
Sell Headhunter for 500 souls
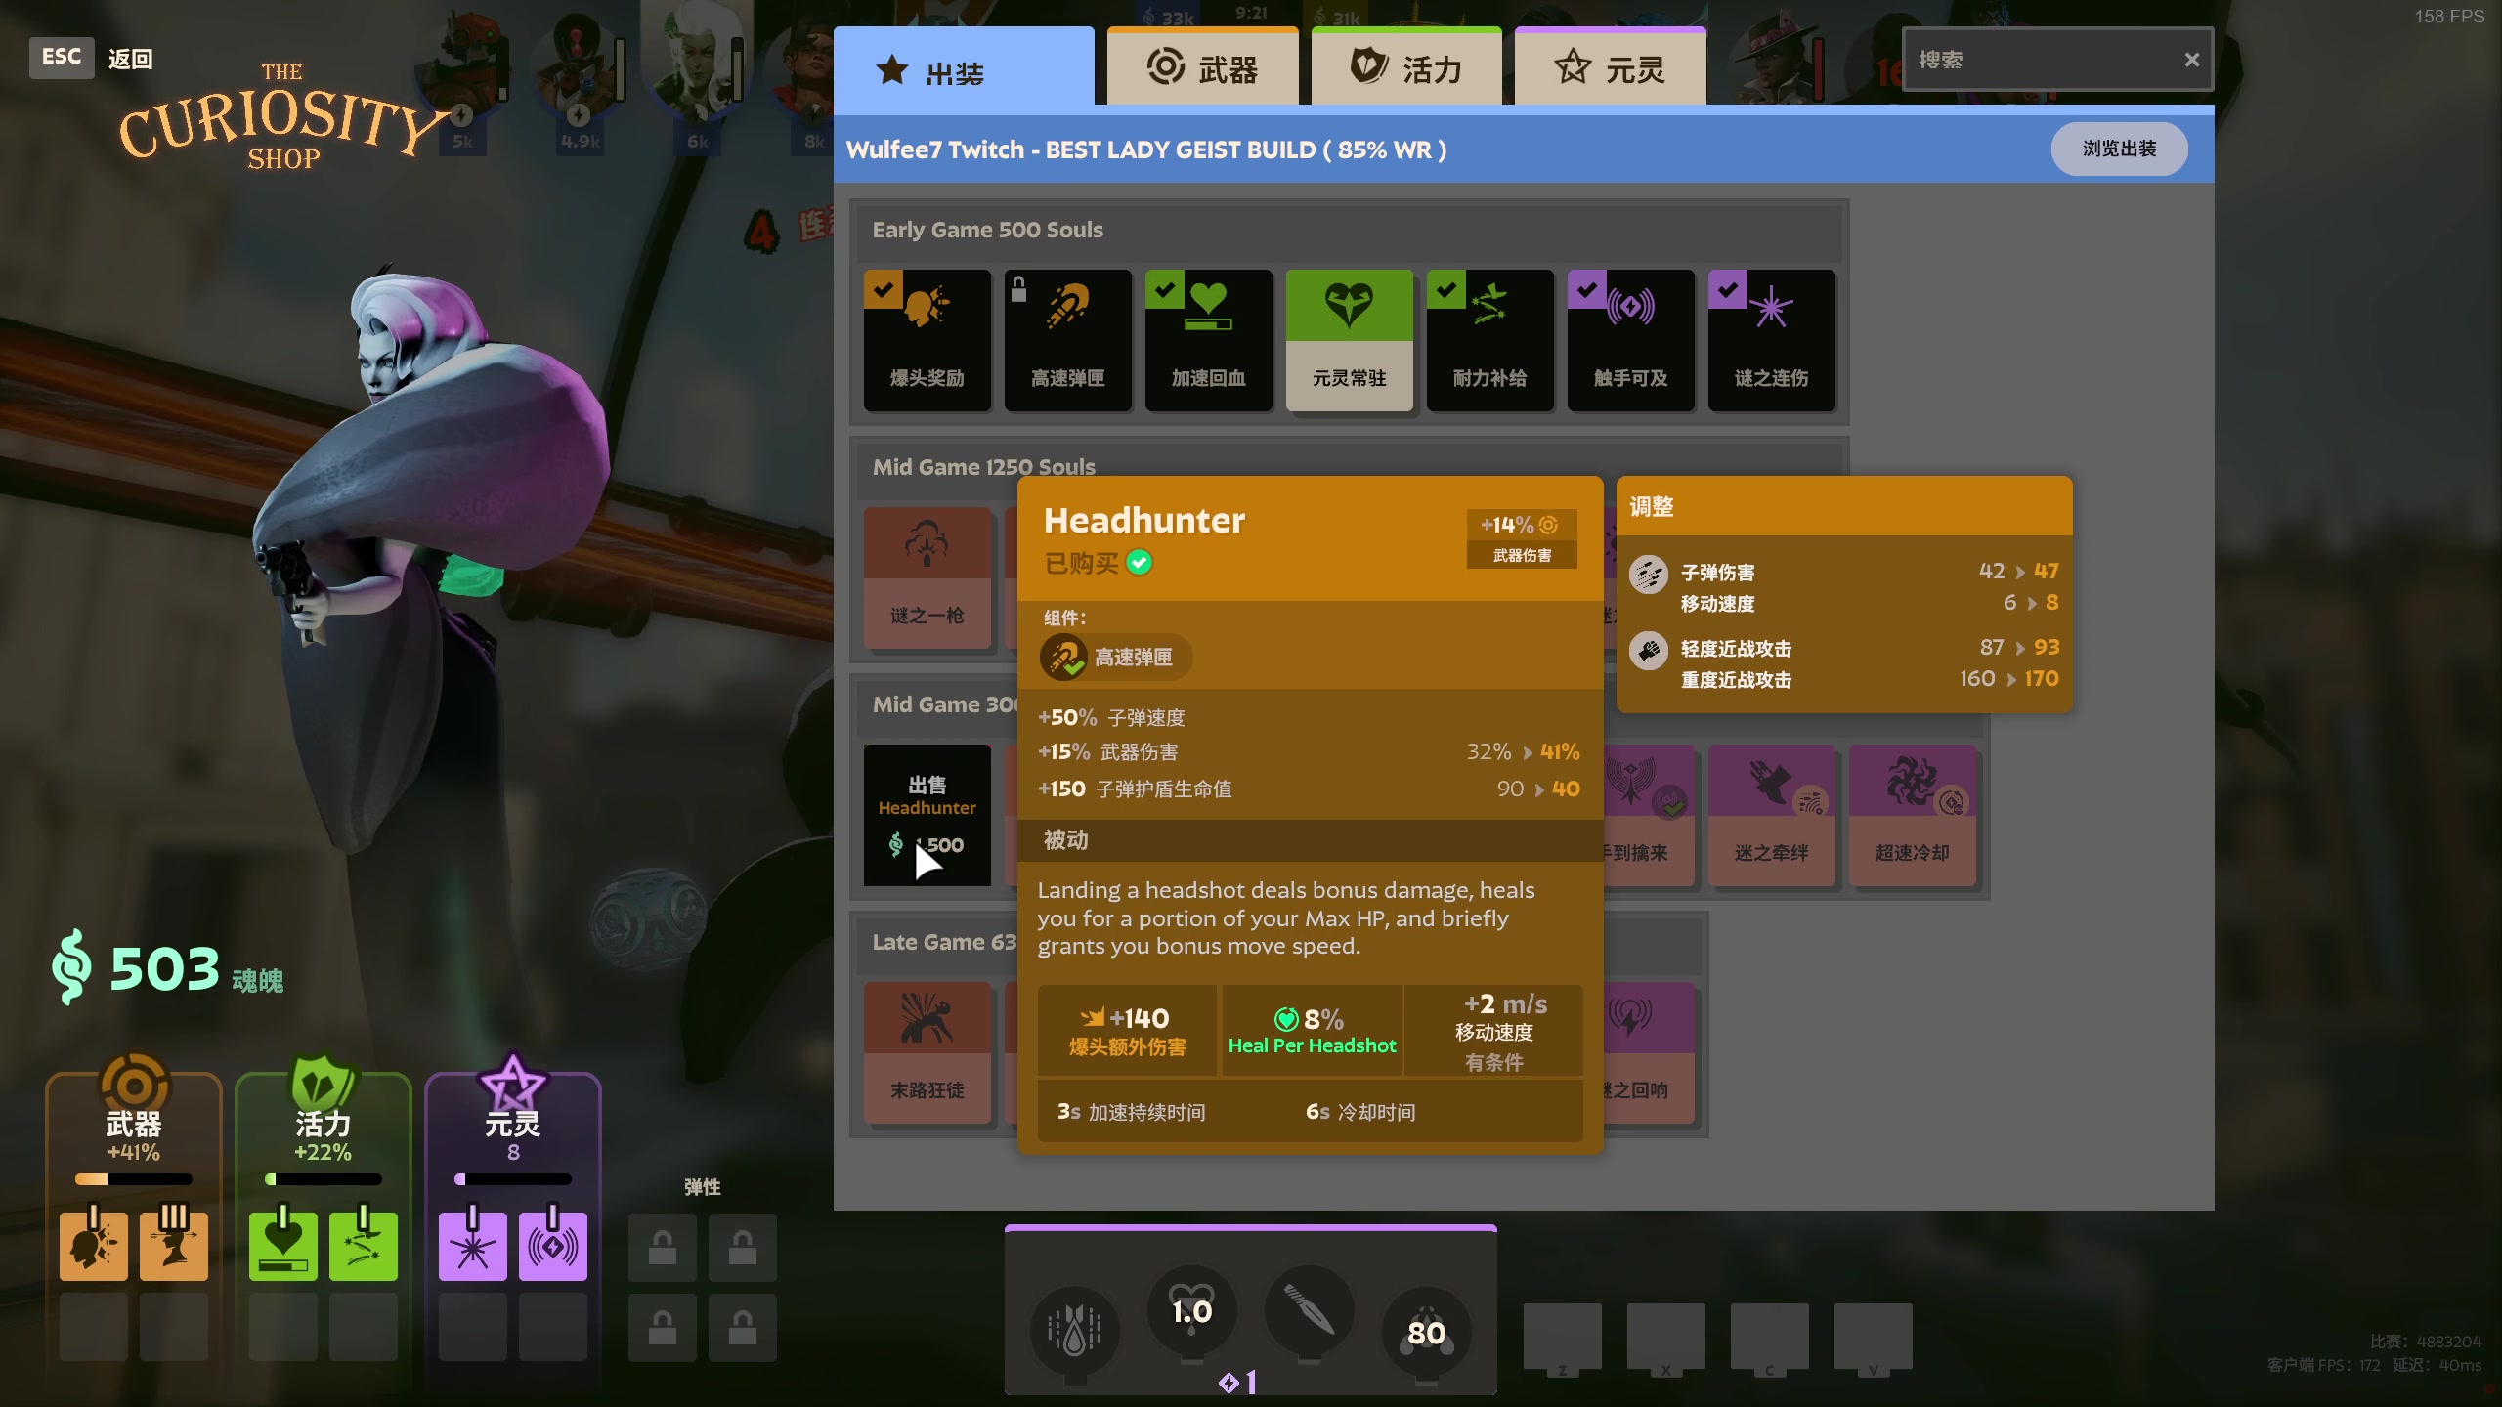coord(927,815)
